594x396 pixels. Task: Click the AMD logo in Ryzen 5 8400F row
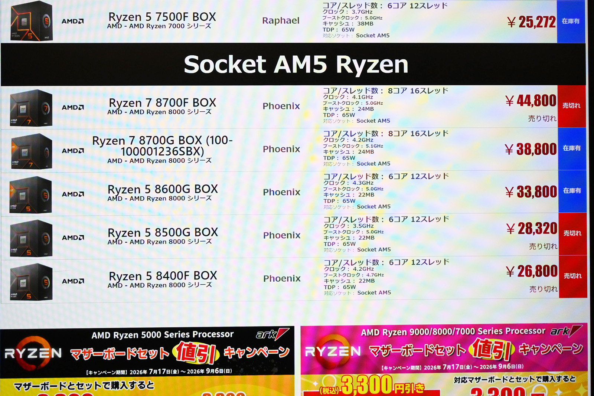coord(73,281)
